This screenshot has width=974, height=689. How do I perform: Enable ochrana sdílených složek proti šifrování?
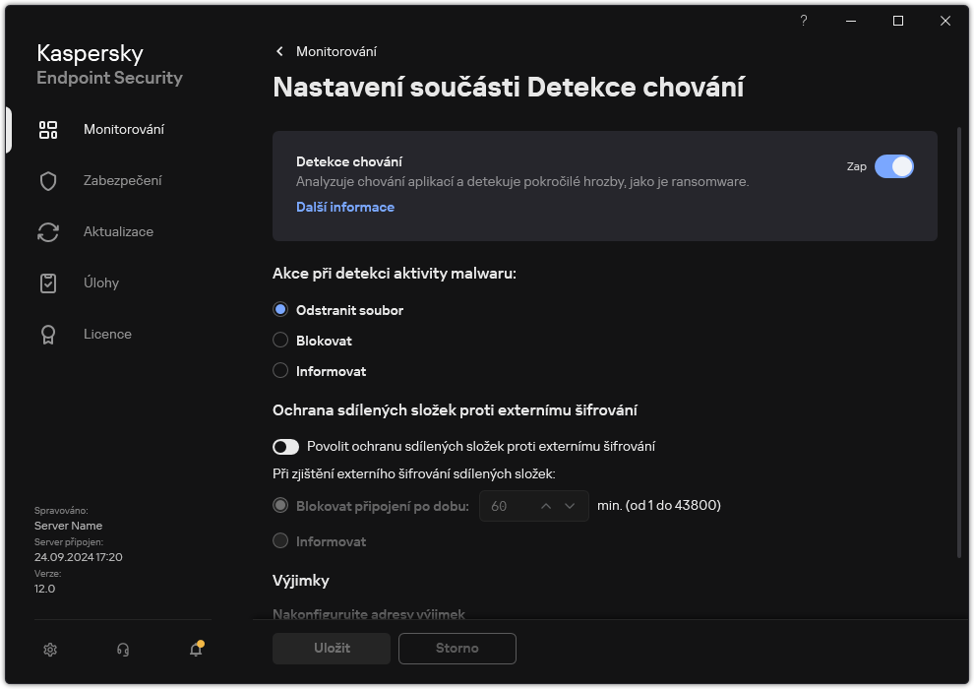click(285, 447)
